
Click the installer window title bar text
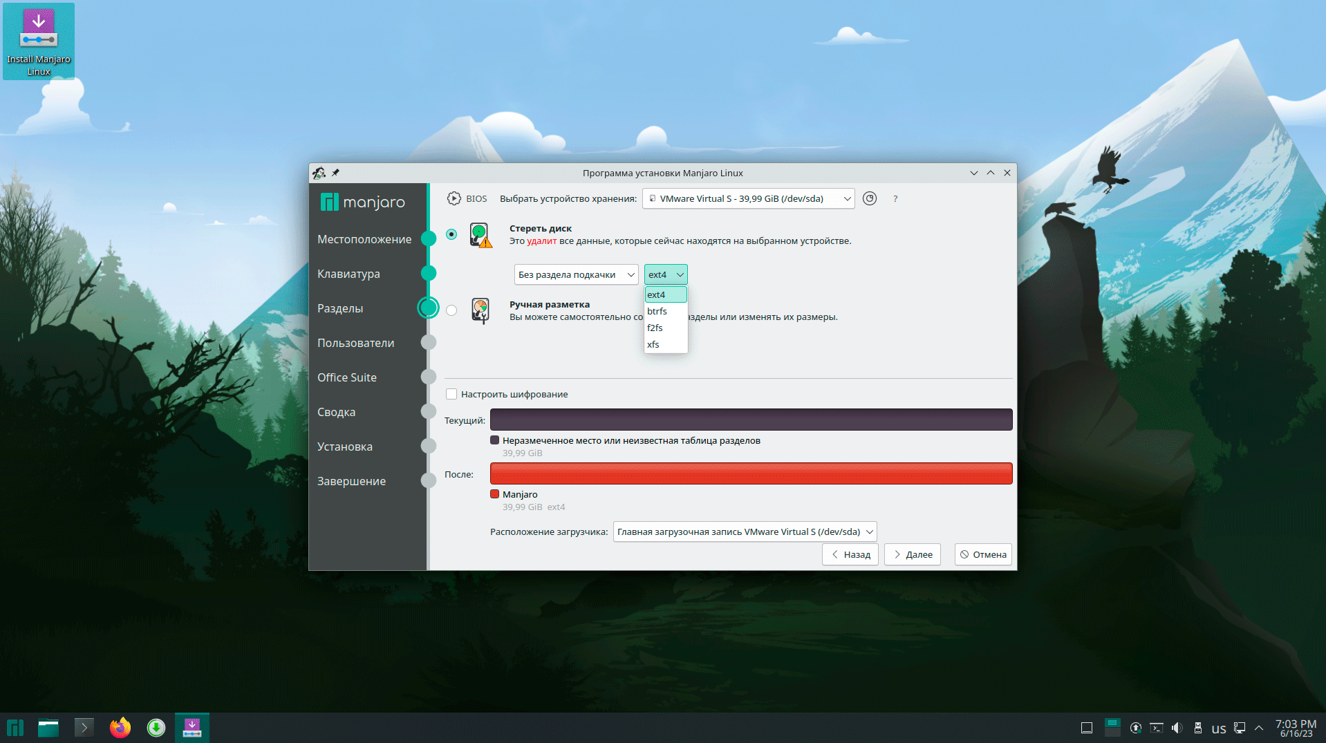pos(662,173)
